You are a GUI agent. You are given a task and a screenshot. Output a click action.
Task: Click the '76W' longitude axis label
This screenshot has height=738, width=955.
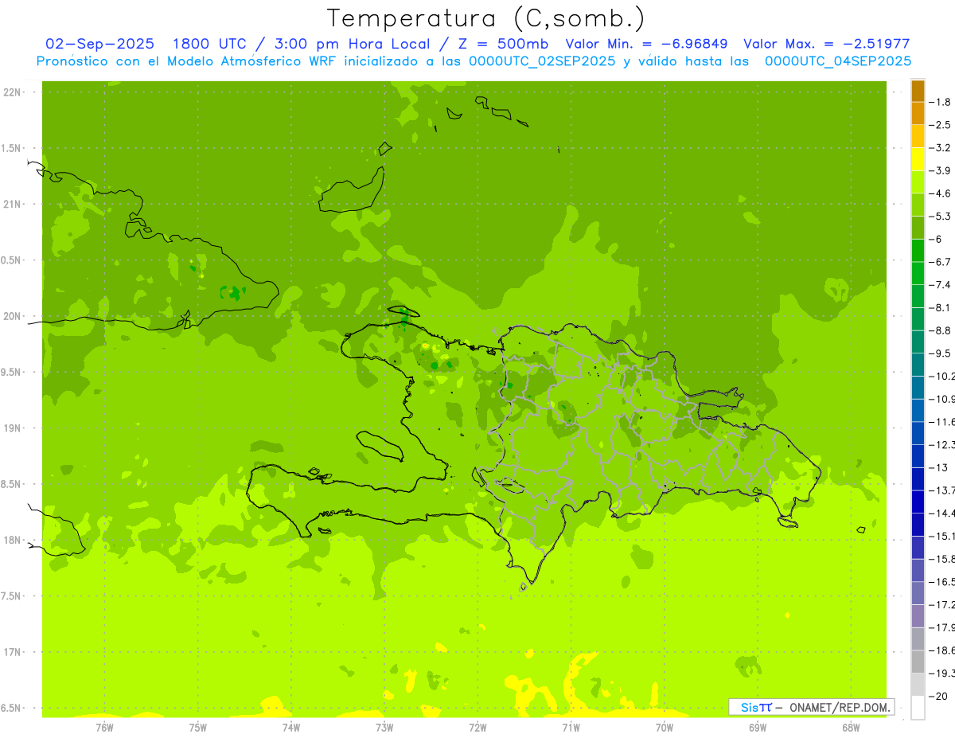pyautogui.click(x=104, y=727)
